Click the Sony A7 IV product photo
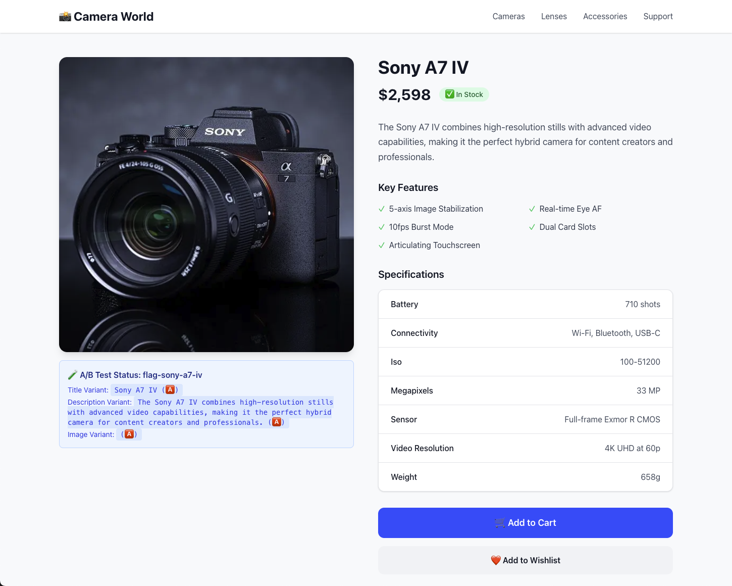This screenshot has width=732, height=586. pyautogui.click(x=206, y=205)
